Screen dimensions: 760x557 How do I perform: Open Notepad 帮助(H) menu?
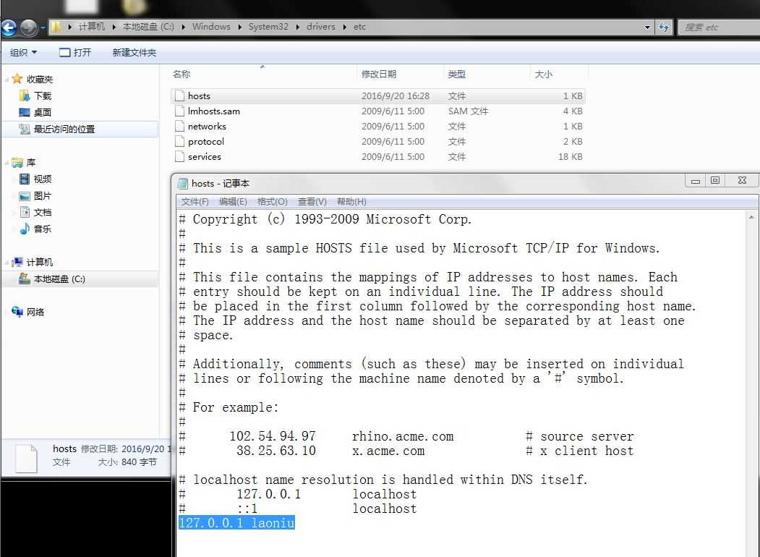click(351, 202)
